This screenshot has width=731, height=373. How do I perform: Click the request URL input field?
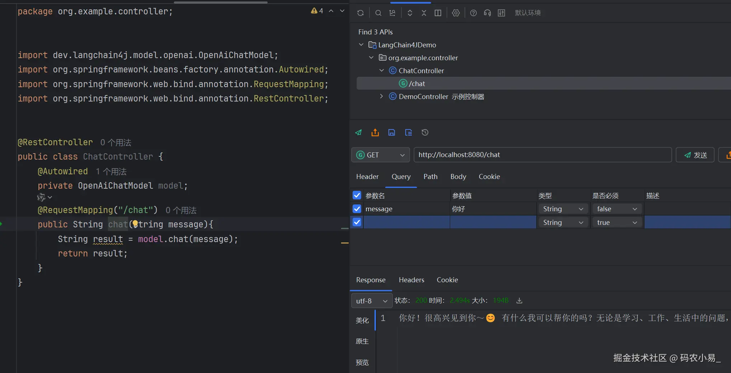tap(542, 155)
